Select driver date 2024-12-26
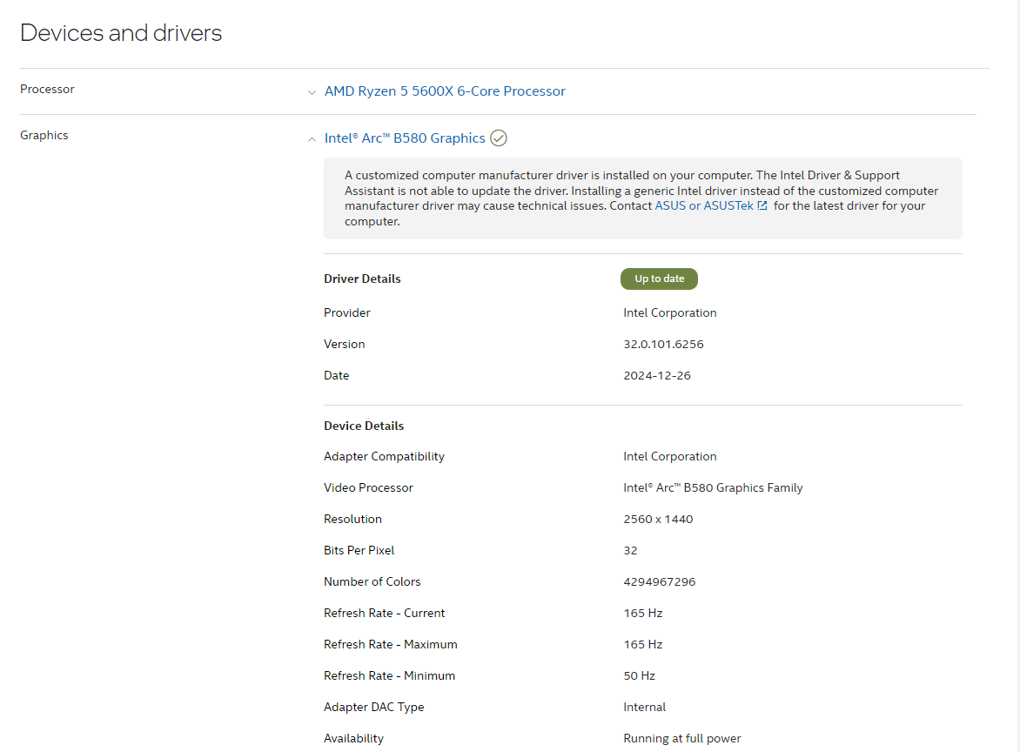 point(657,375)
